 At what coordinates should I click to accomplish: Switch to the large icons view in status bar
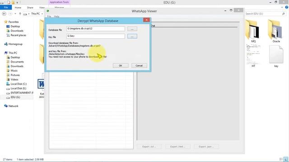point(286,159)
